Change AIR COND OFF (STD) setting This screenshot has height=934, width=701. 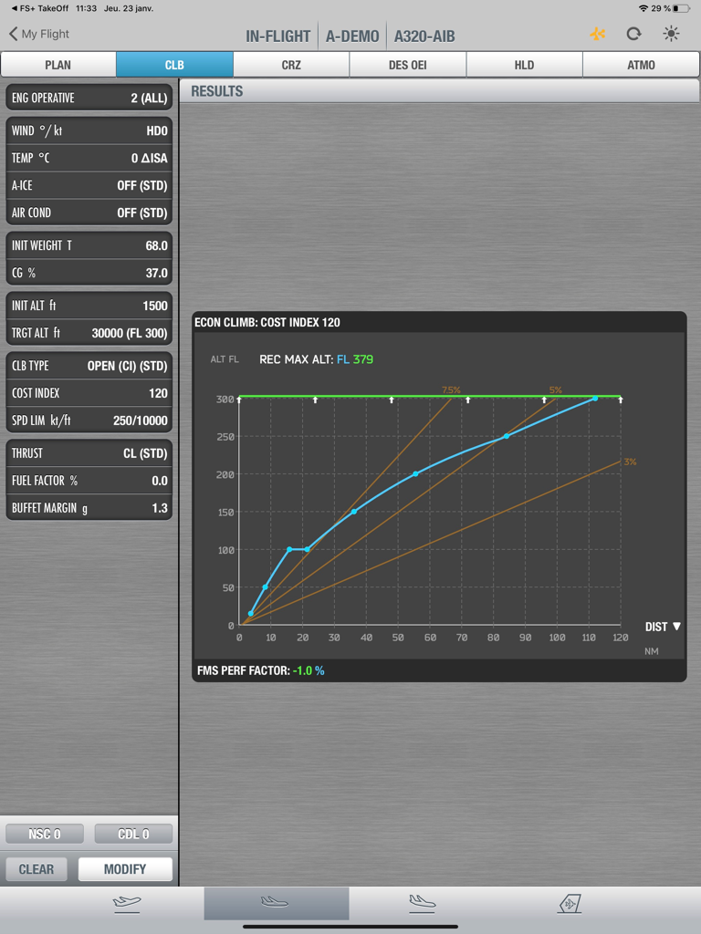[x=89, y=213]
